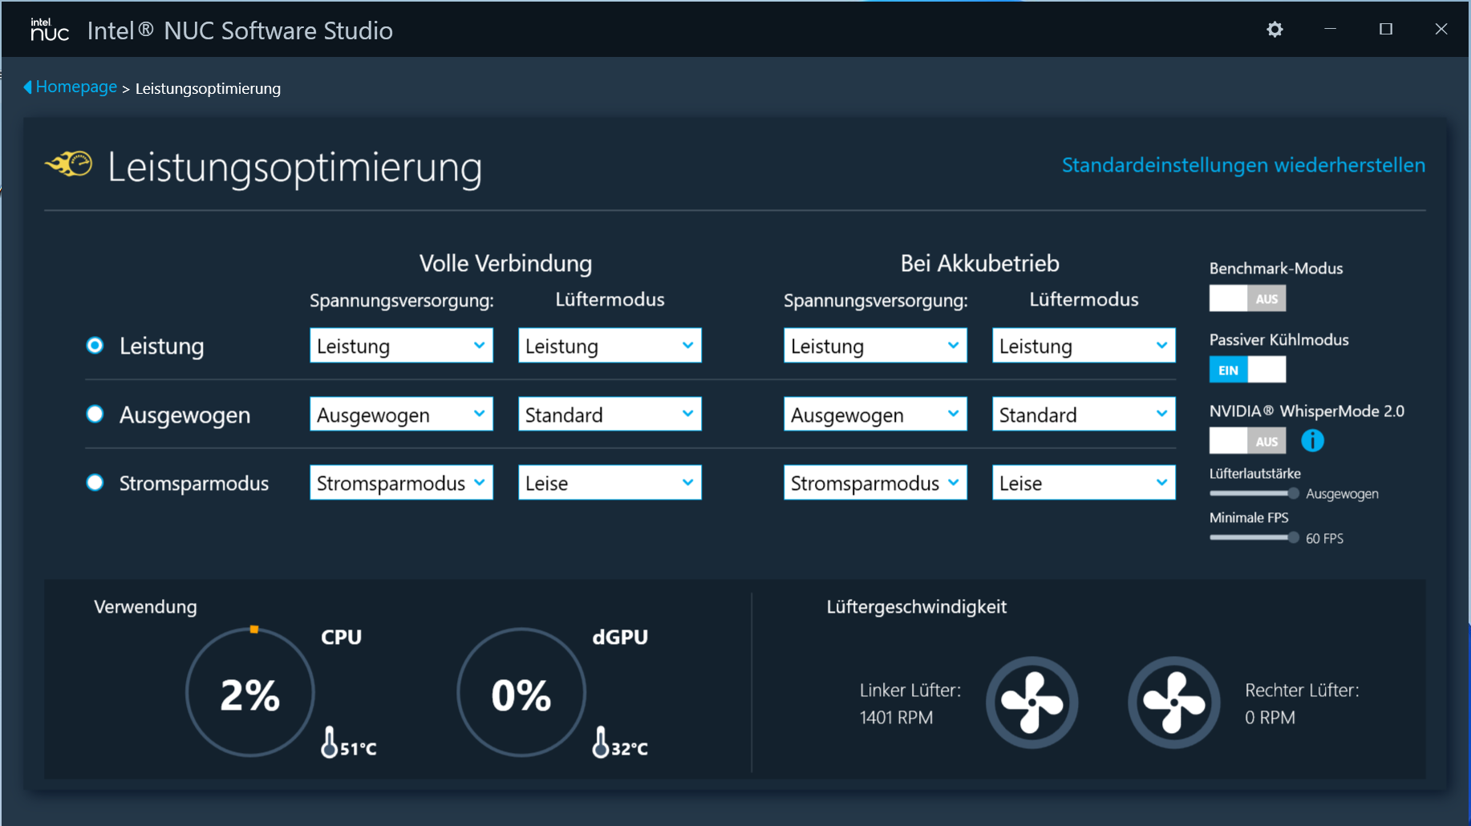
Task: Click the CPU usage gauge
Action: pos(250,692)
